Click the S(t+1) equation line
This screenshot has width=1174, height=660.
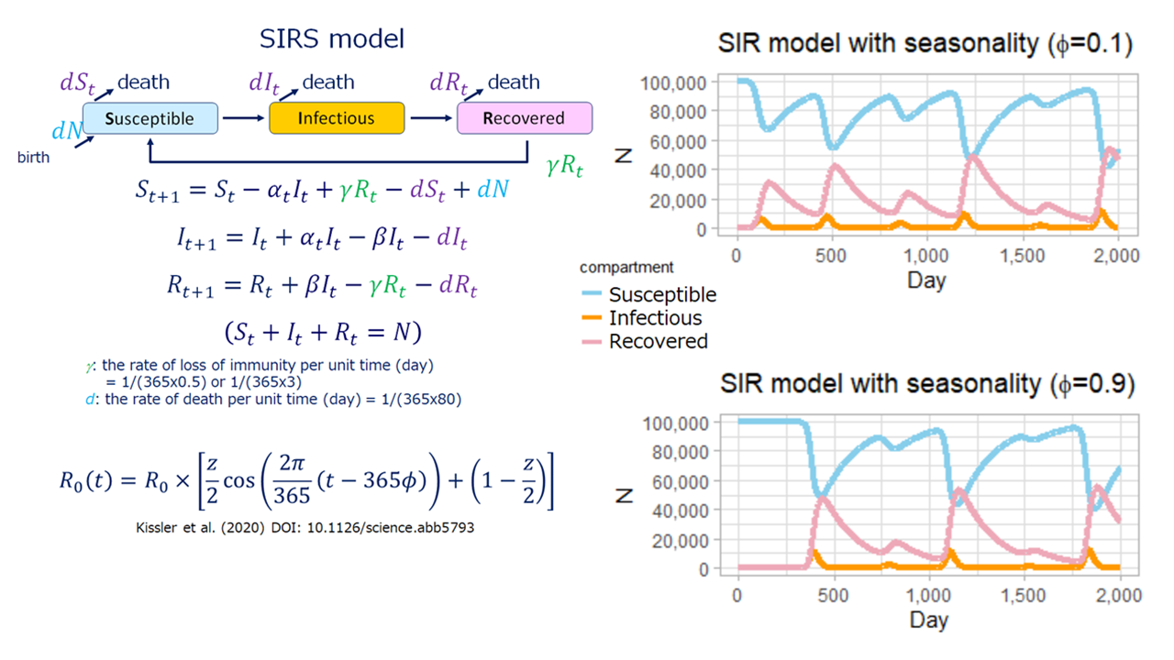(324, 191)
